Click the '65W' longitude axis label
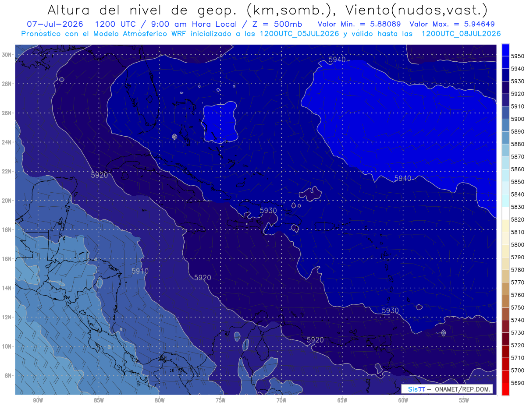Image resolution: width=526 pixels, height=406 pixels. tap(342, 401)
